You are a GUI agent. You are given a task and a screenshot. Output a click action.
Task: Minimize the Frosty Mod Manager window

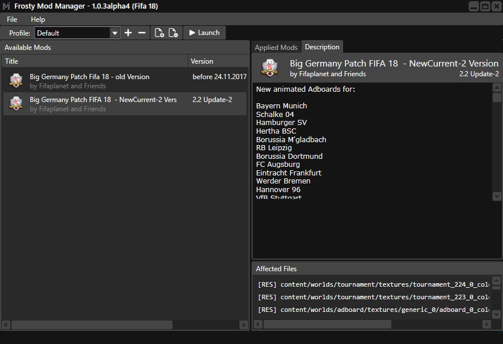(x=473, y=6)
